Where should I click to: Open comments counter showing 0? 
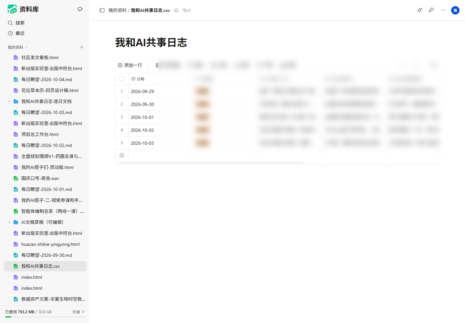[x=187, y=10]
